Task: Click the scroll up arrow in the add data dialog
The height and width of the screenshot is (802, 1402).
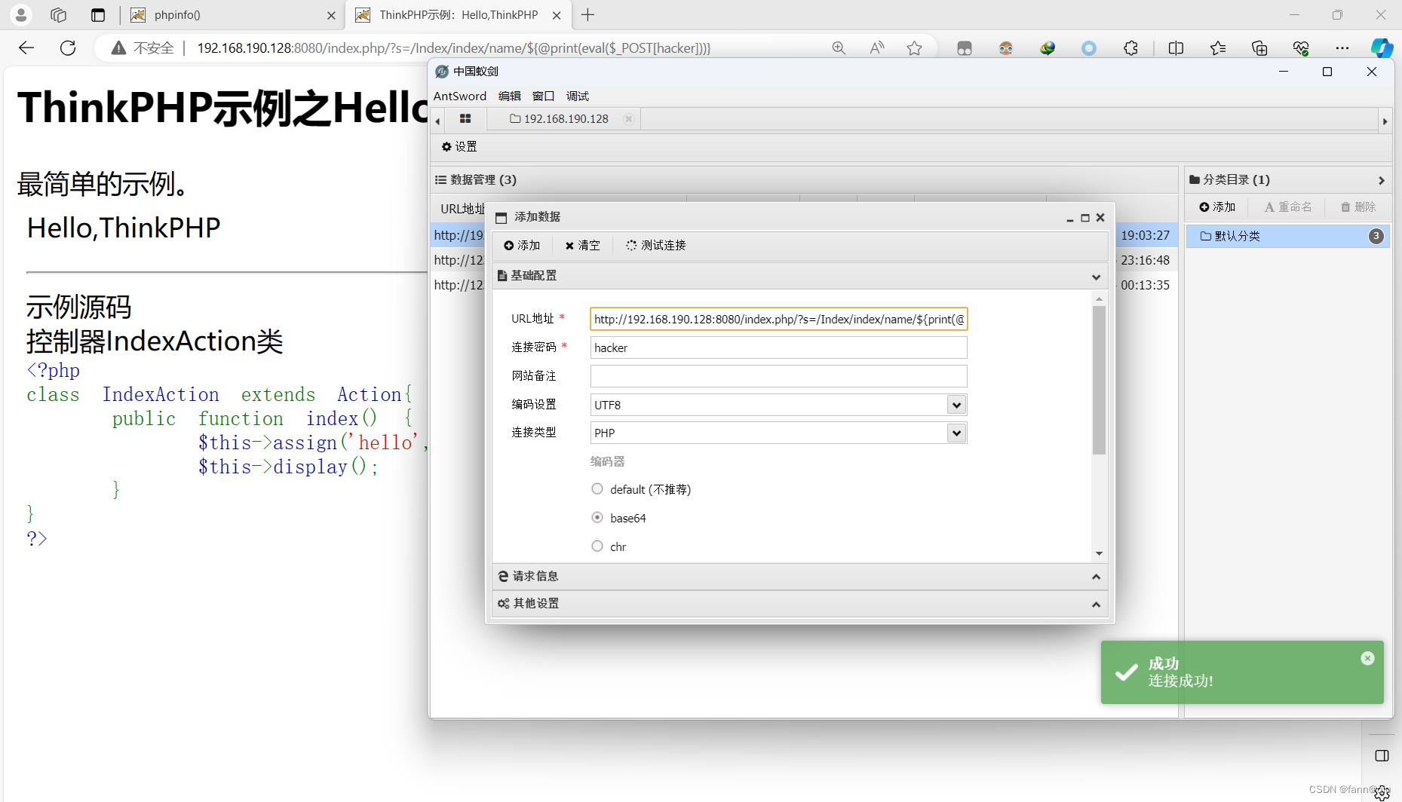Action: (x=1099, y=299)
